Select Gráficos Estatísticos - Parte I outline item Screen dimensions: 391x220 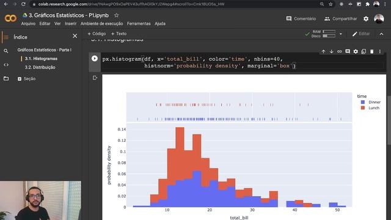pos(45,50)
